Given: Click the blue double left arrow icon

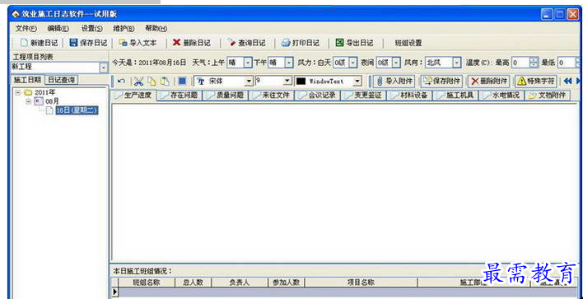Looking at the screenshot, I should [x=567, y=81].
